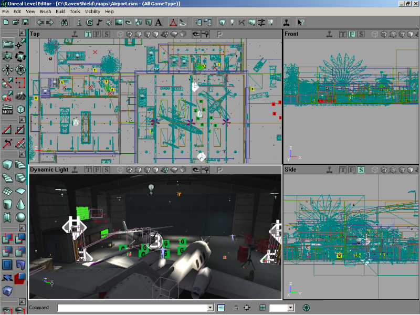420x315 pixels.
Task: Switch Front viewport to T mode
Action: (x=342, y=34)
